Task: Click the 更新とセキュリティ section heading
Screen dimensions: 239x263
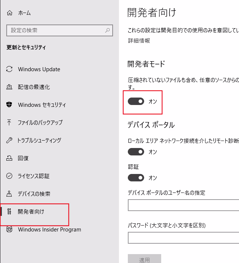Action: coord(26,47)
